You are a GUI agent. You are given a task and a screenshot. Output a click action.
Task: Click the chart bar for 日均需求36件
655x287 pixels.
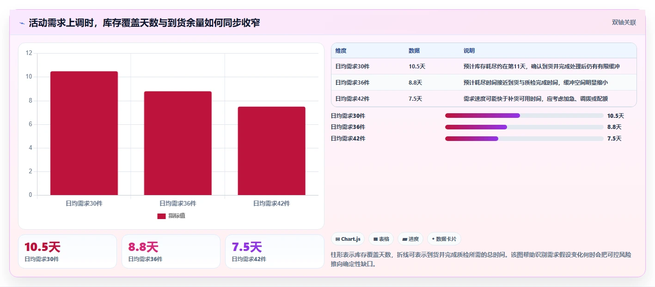click(178, 143)
